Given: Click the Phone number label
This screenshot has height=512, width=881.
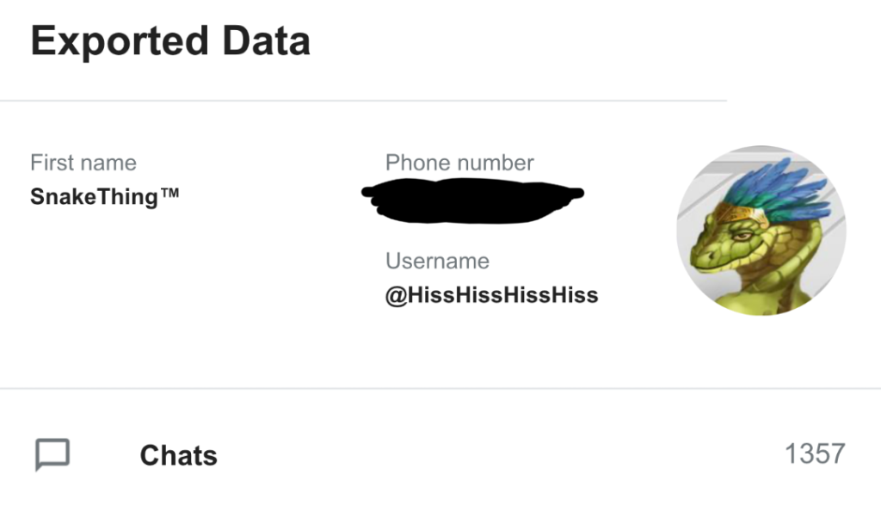Looking at the screenshot, I should (459, 162).
